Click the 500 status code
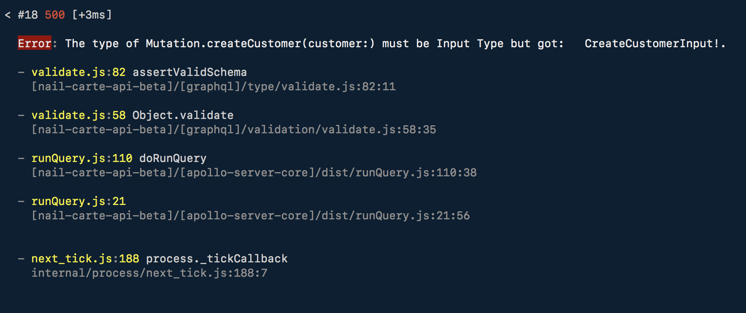This screenshot has height=313, width=746. 55,15
